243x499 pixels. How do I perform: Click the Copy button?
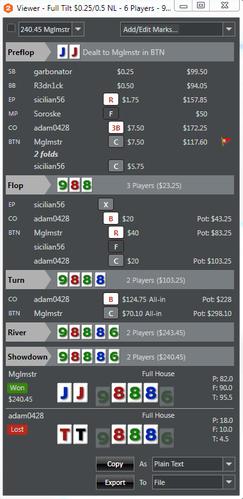click(115, 464)
